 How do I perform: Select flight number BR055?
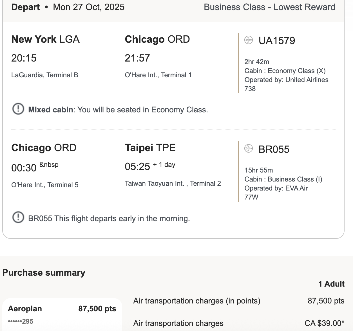pyautogui.click(x=274, y=149)
